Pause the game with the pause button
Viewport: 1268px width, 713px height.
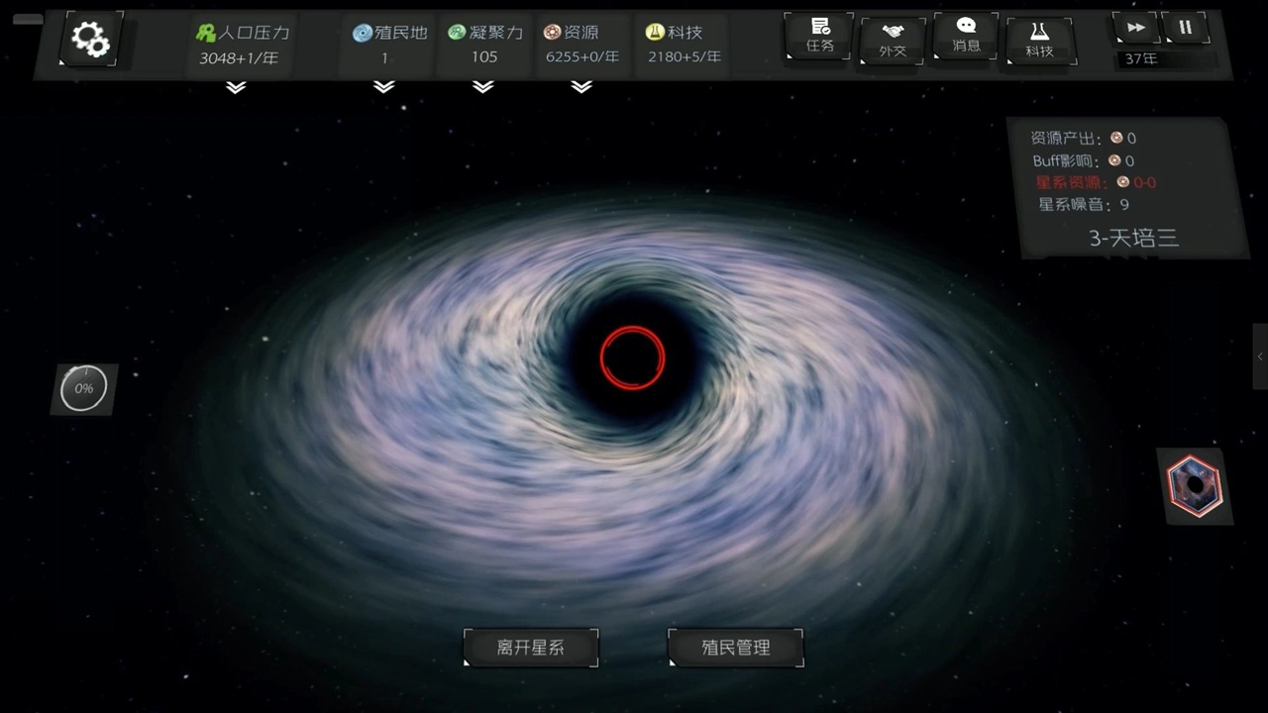click(x=1185, y=27)
